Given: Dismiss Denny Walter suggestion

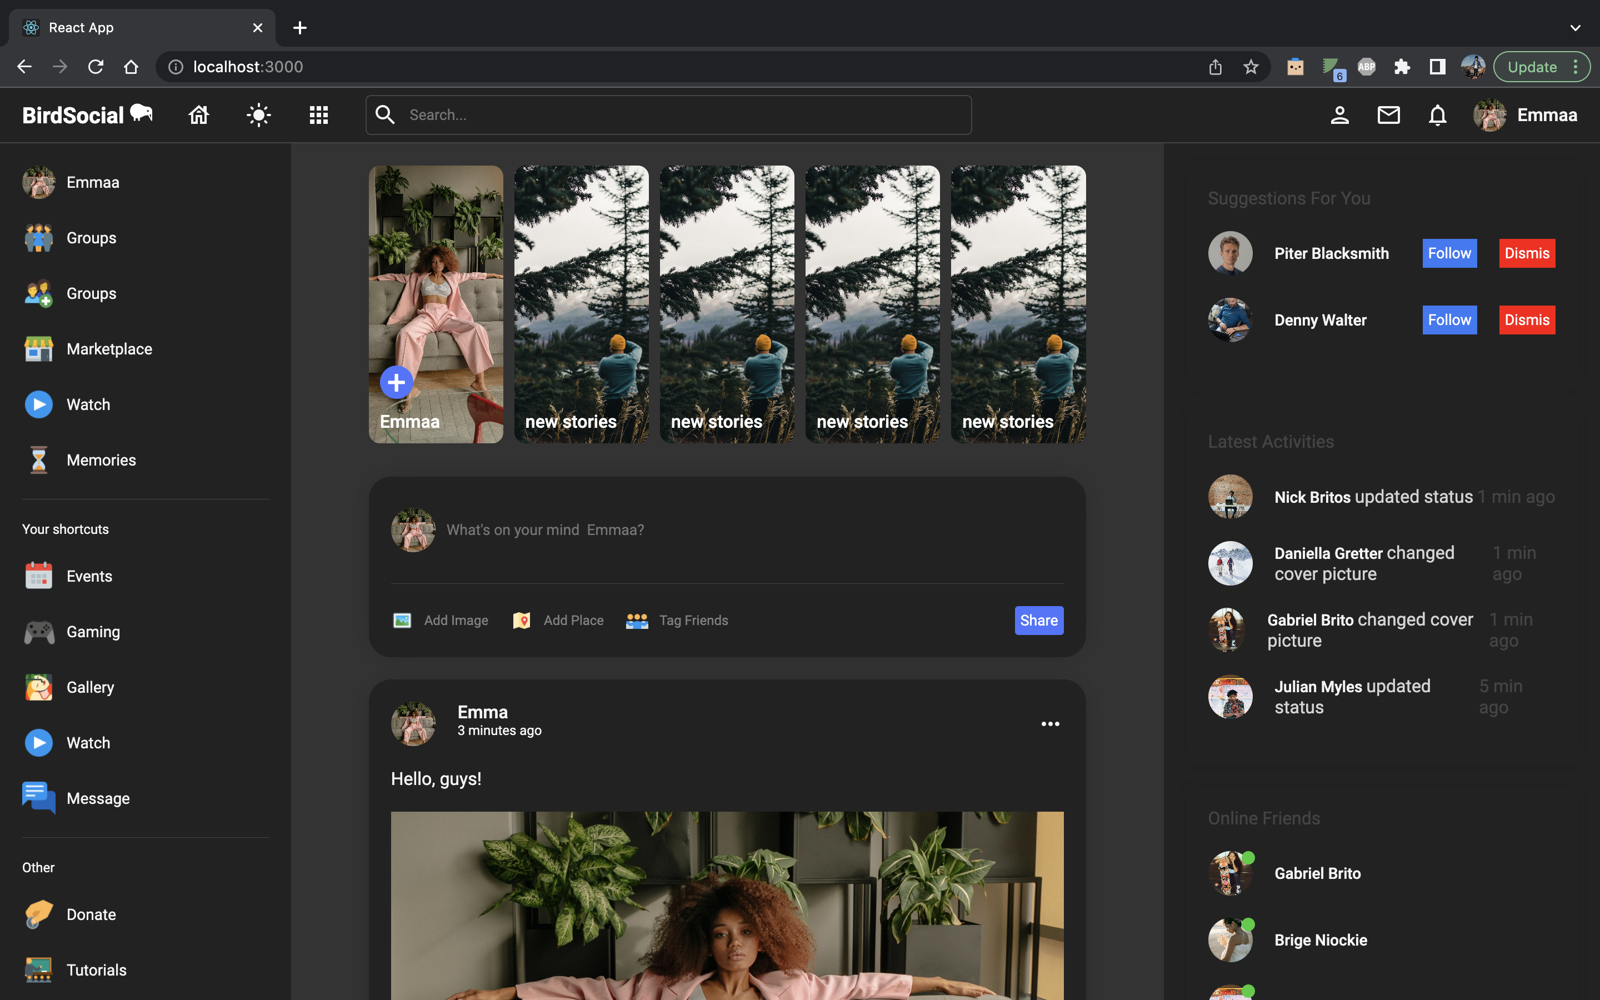Looking at the screenshot, I should click(1527, 319).
